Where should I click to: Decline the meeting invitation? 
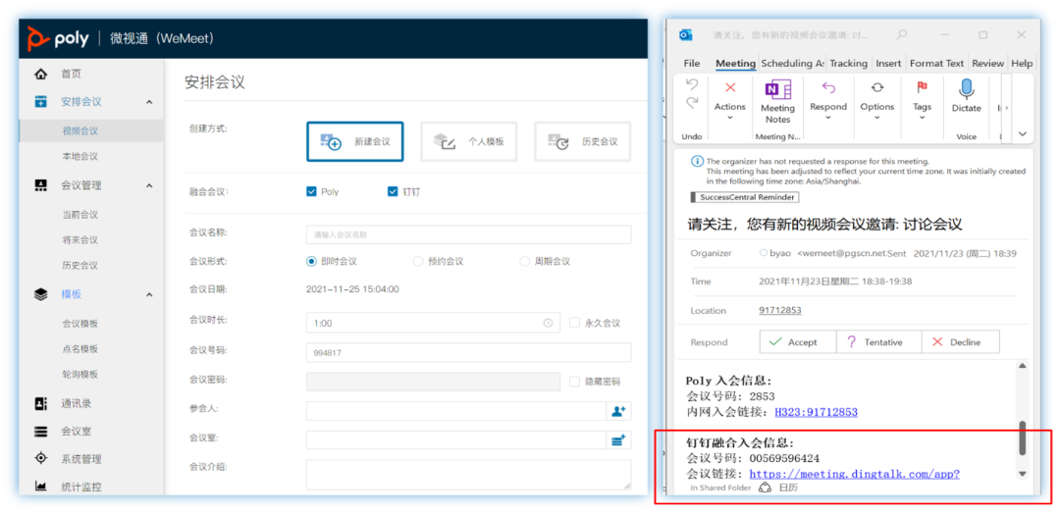(x=961, y=341)
